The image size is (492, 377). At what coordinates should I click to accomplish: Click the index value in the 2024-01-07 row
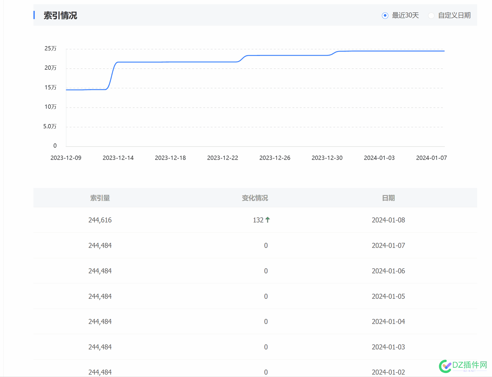[x=100, y=246]
